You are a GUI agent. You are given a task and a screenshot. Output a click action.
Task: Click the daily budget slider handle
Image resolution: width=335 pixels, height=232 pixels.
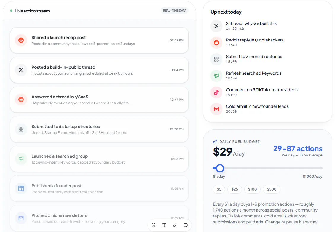tap(220, 168)
